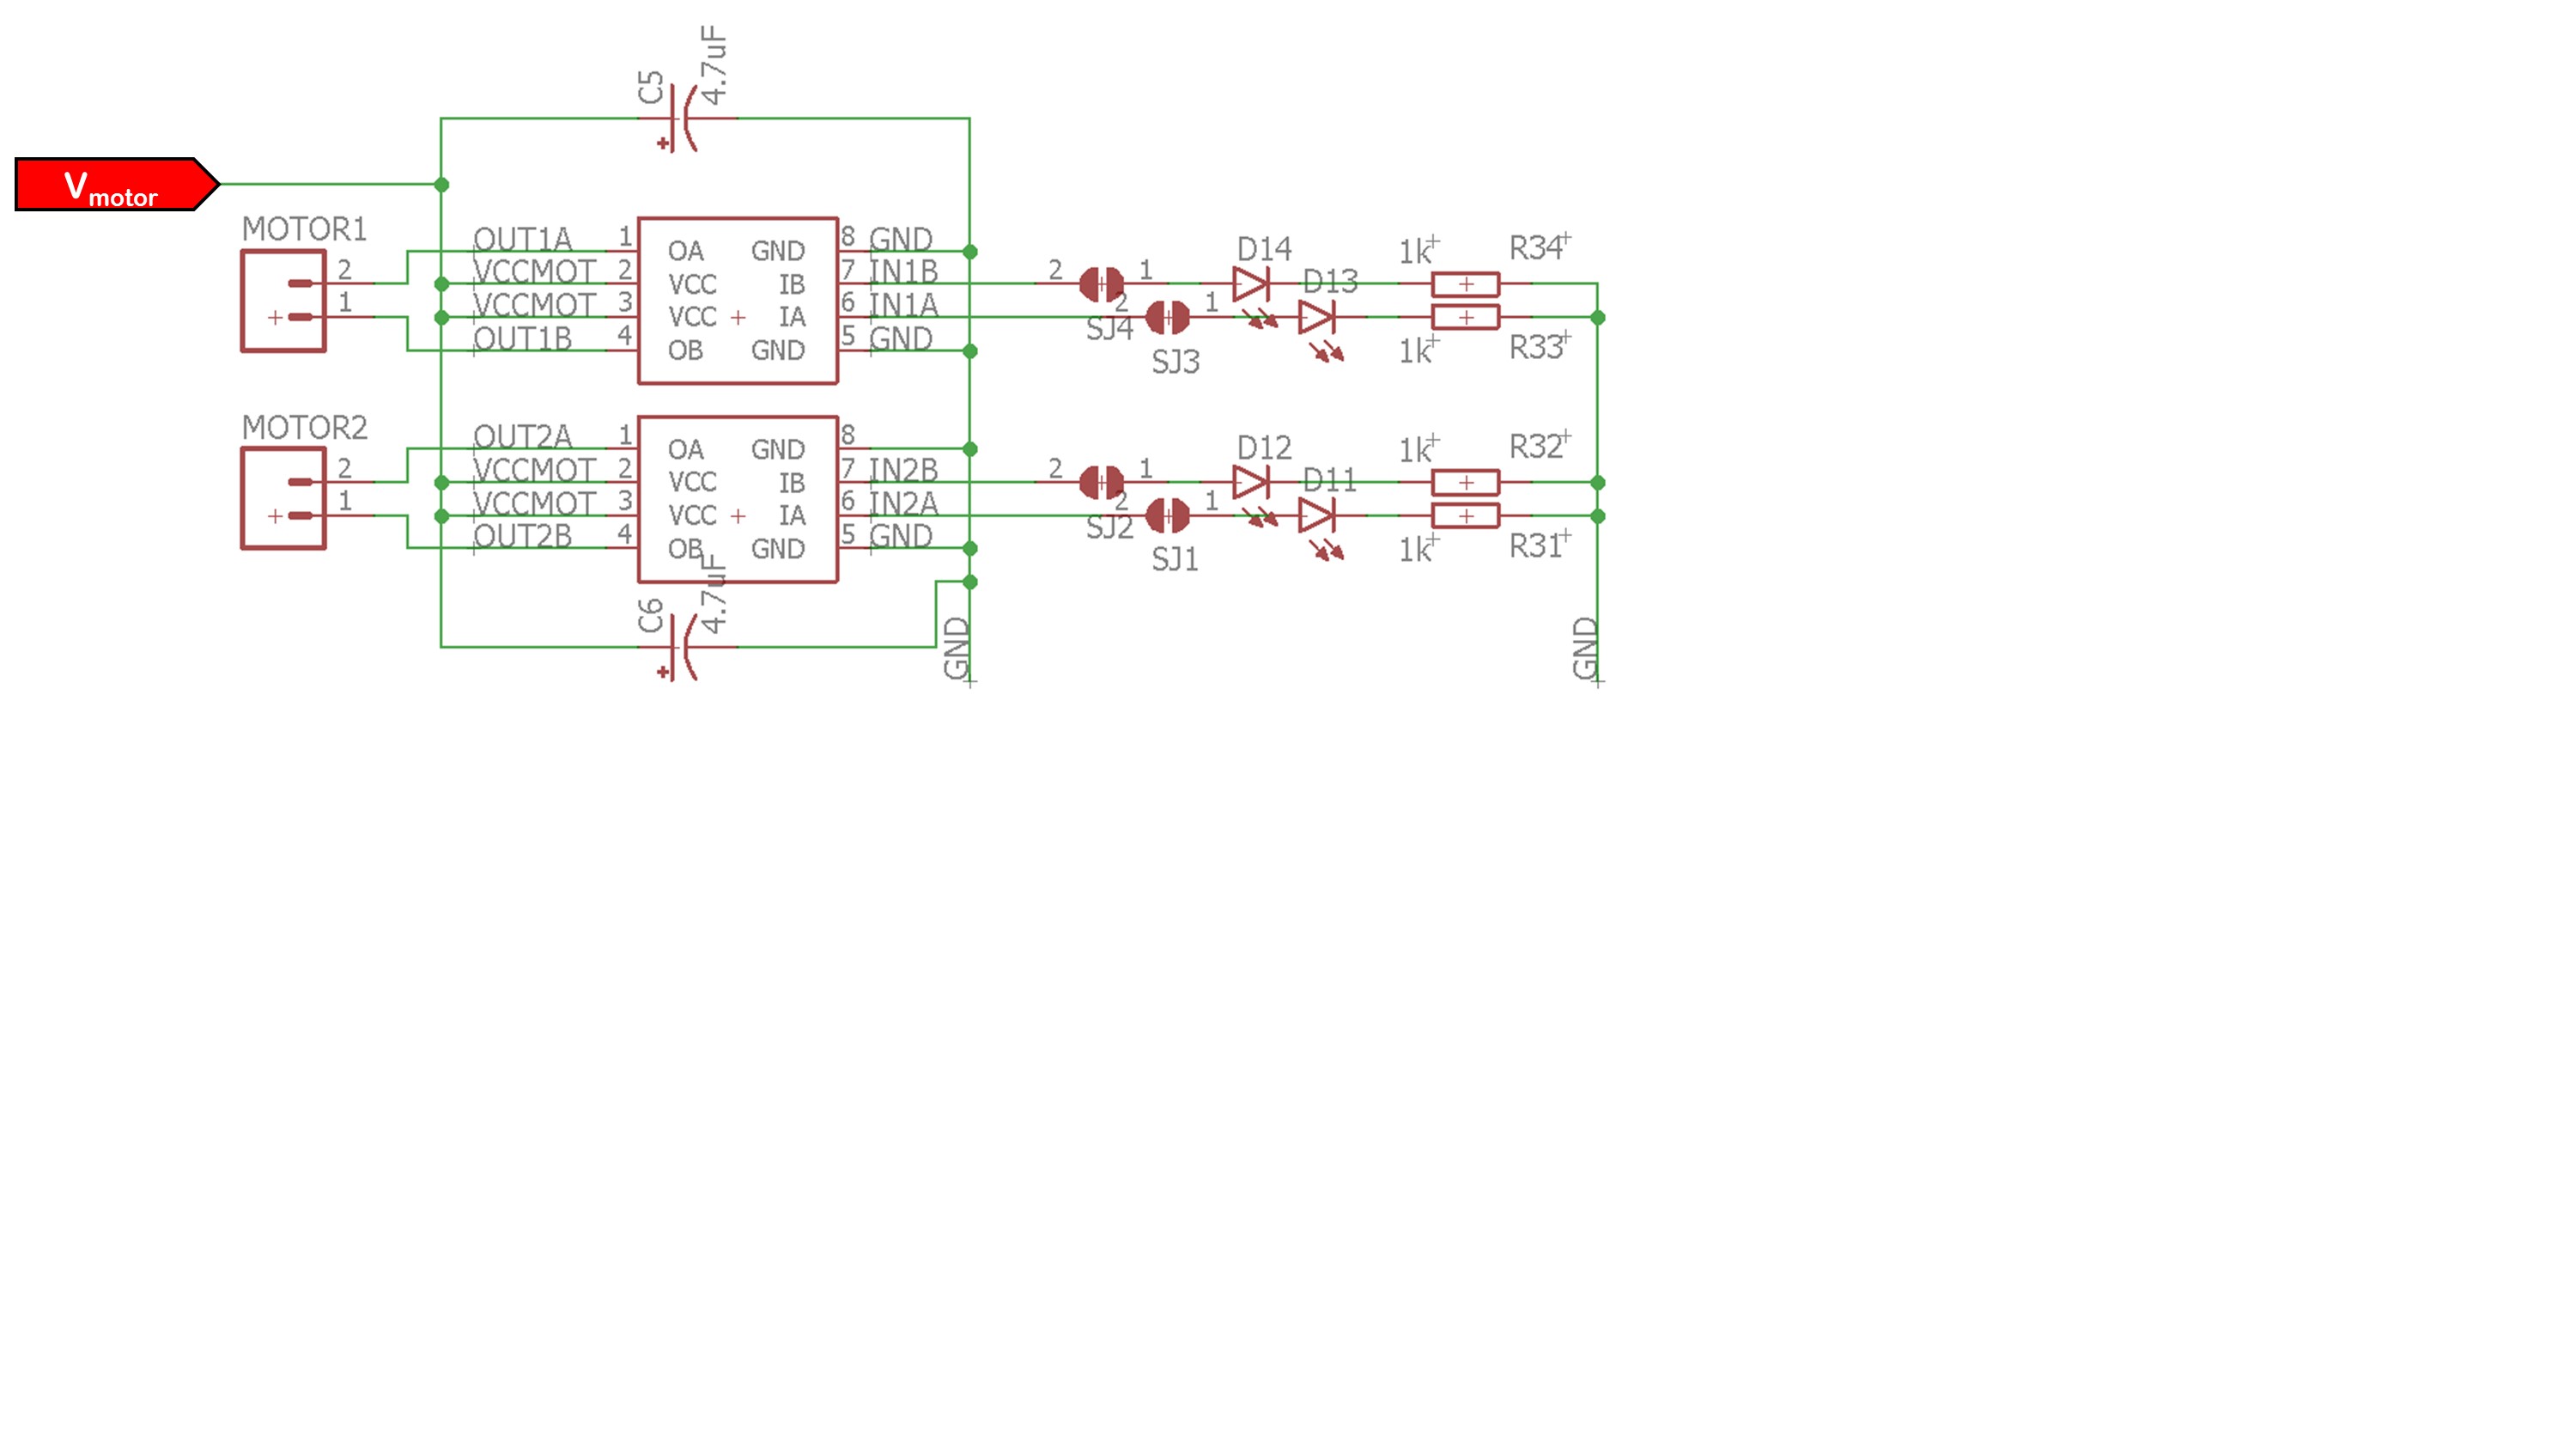Image resolution: width=2576 pixels, height=1450 pixels.
Task: Click the IN1B net label
Action: pyautogui.click(x=903, y=271)
